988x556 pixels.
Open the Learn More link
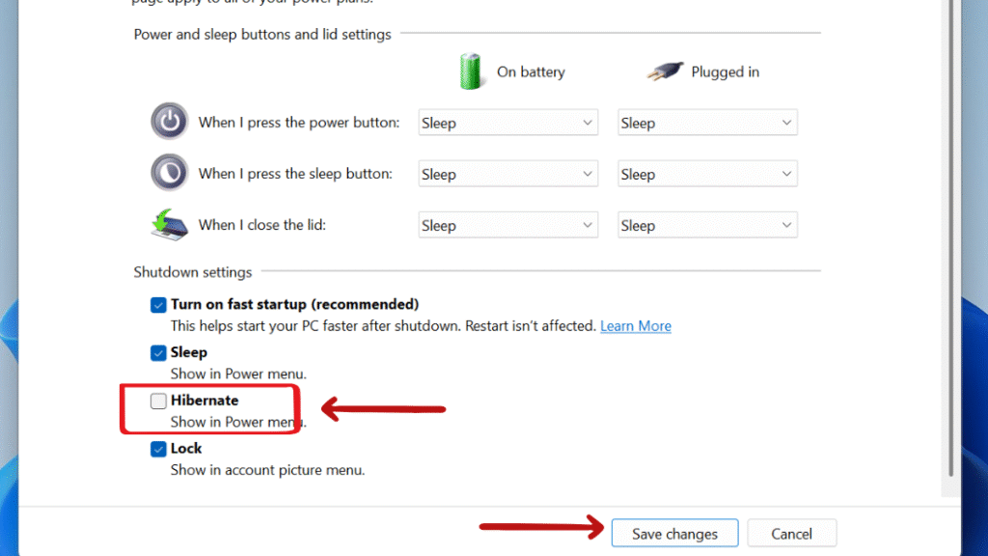[x=635, y=326]
